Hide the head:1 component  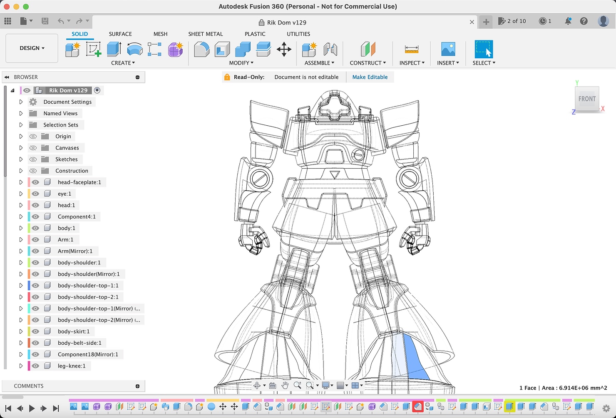pyautogui.click(x=35, y=205)
